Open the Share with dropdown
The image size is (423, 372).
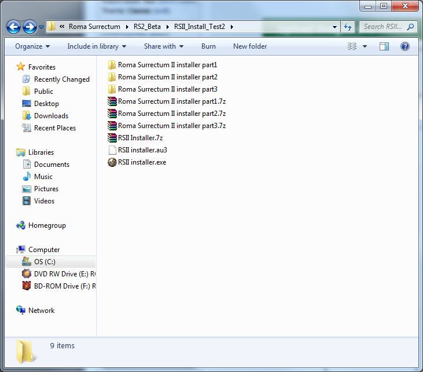(163, 46)
